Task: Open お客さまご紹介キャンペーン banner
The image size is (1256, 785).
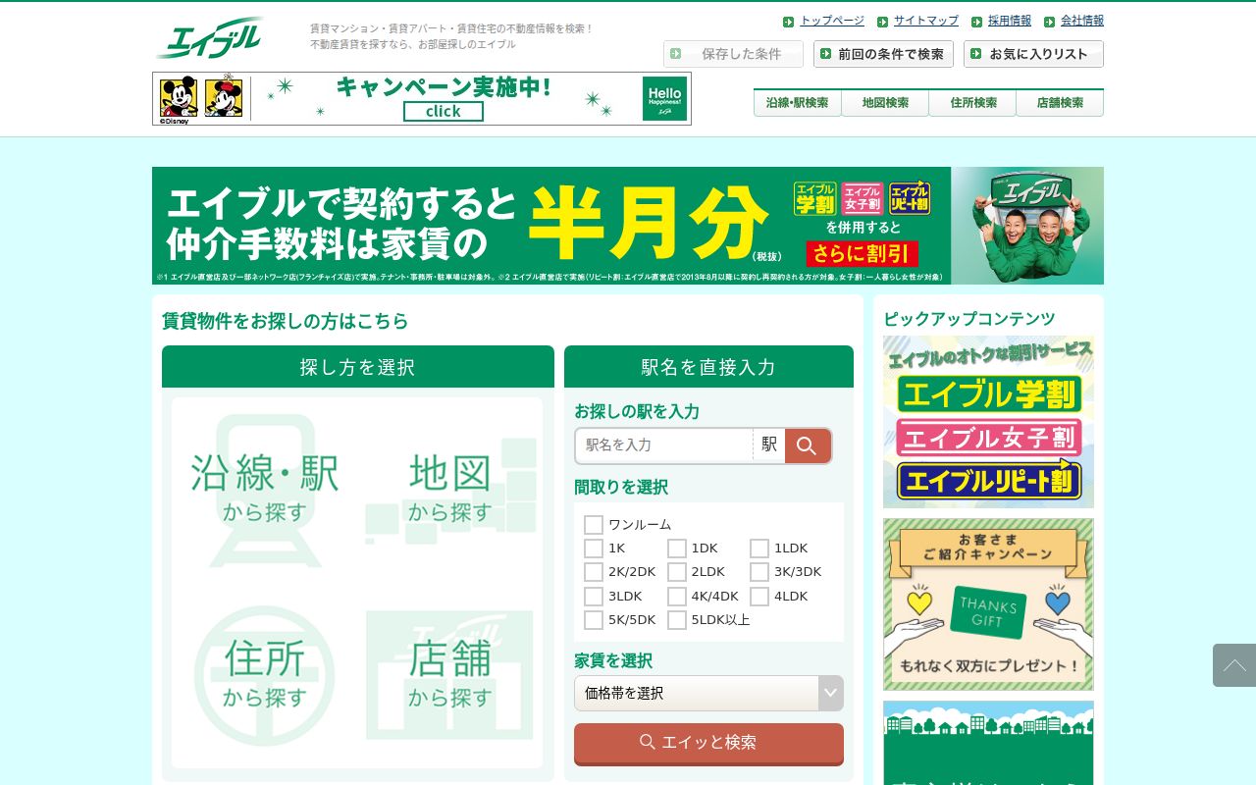Action: 988,604
